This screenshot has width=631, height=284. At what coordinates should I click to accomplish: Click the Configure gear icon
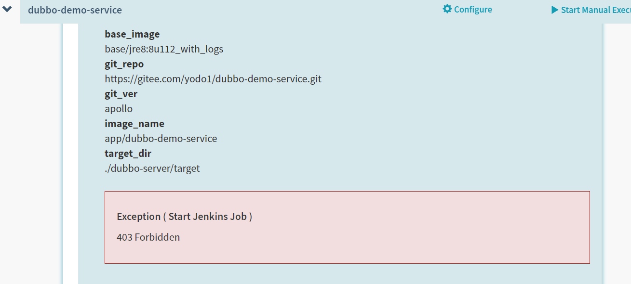[447, 9]
